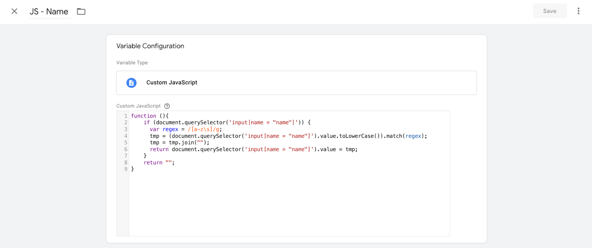Click the folder icon next to JS - Name
The width and height of the screenshot is (592, 248).
pos(81,11)
